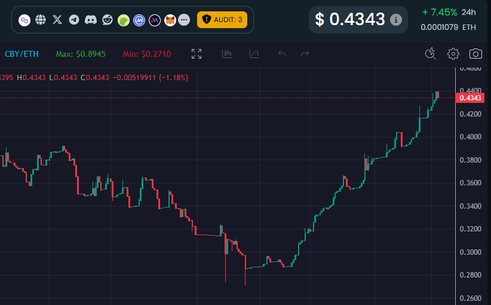Click the −0.00519911 (−1.18%) change readout
Viewport: 491px width, 305px height.
click(x=151, y=77)
